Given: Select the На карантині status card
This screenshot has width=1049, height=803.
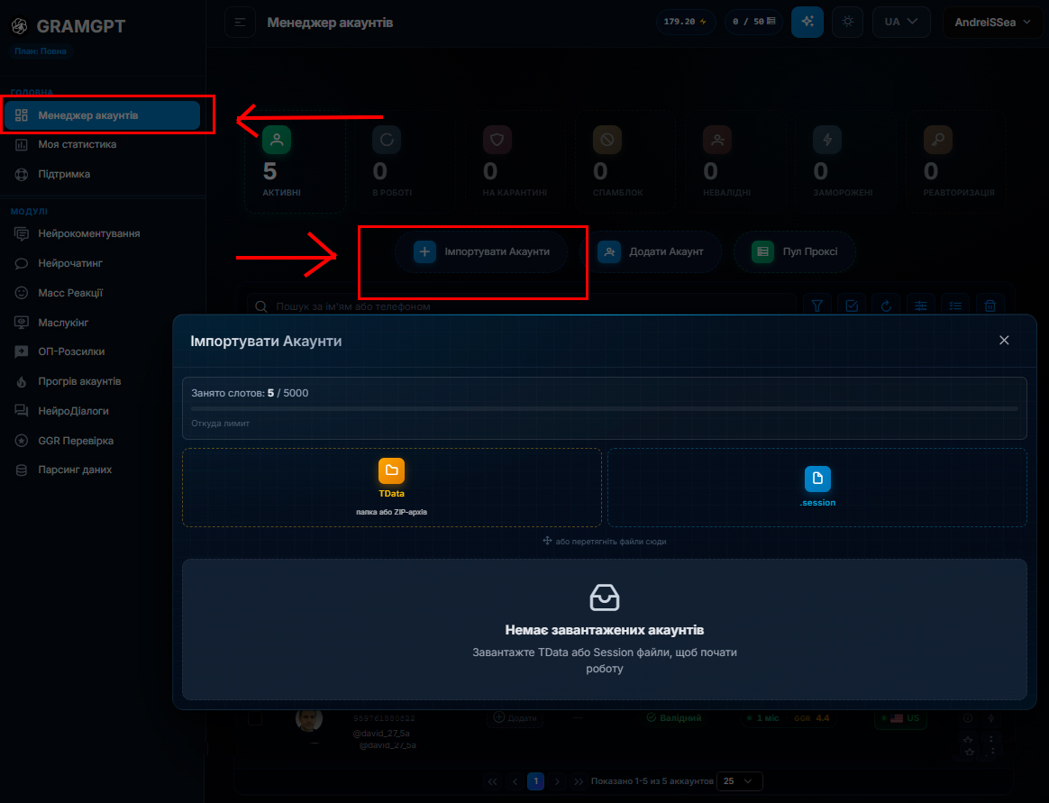Looking at the screenshot, I should click(x=515, y=162).
